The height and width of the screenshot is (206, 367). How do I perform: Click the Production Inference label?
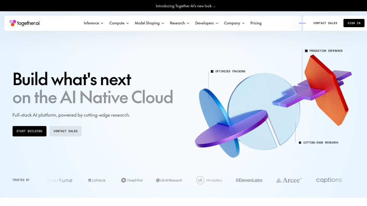[x=324, y=51]
